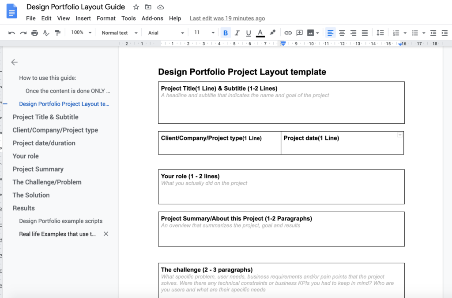Open the line spacing icon
The height and width of the screenshot is (298, 452).
coord(380,33)
